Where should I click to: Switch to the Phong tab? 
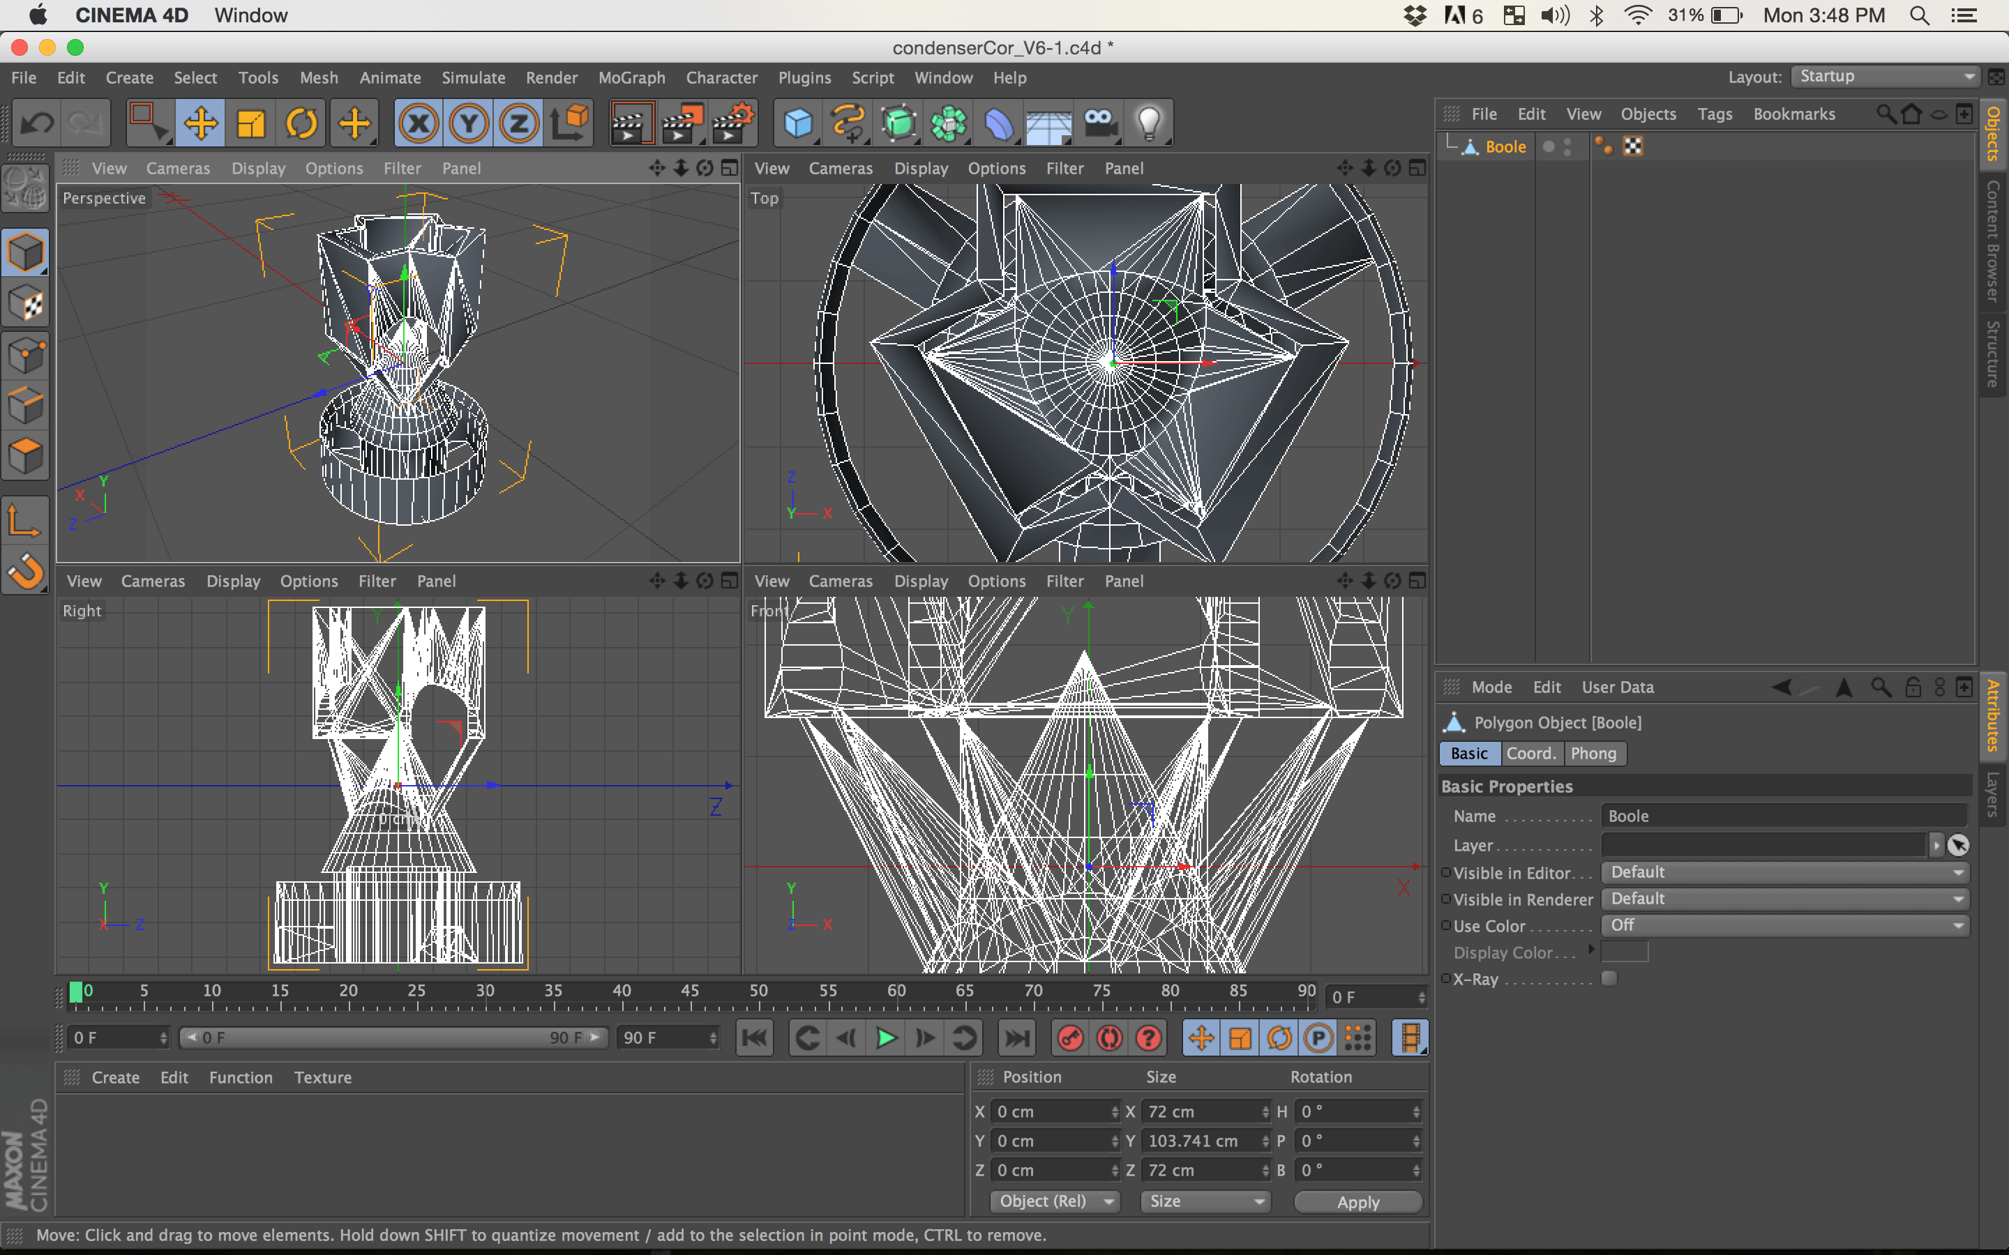pyautogui.click(x=1594, y=754)
